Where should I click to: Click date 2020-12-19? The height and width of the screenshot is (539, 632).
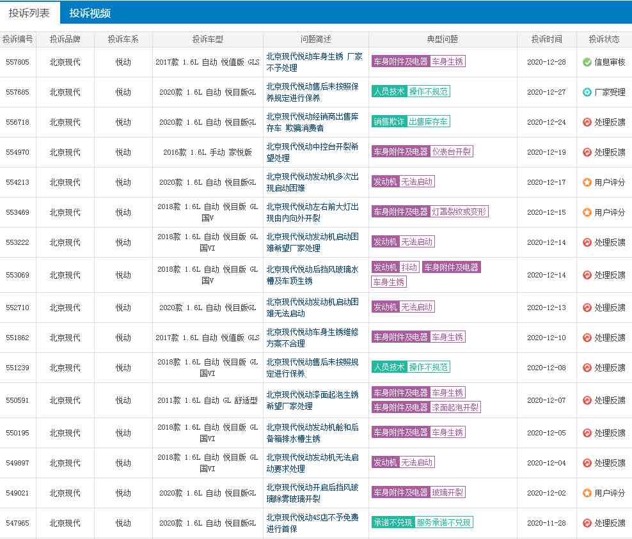pos(546,152)
